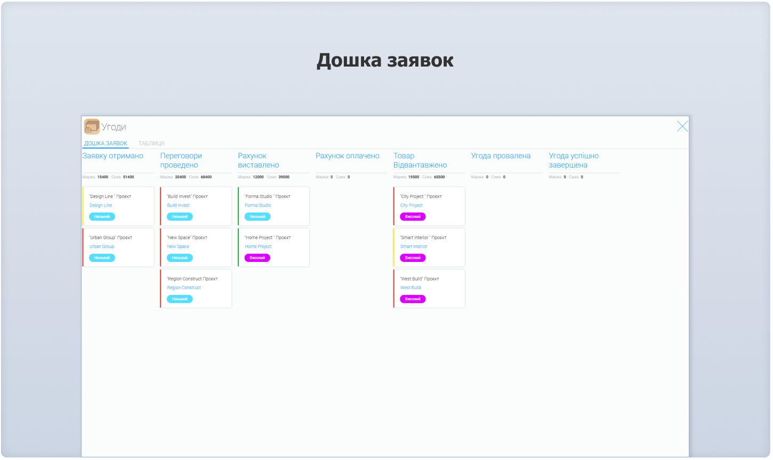Viewport: 773px width, 460px height.
Task: Open the Design Line project link
Action: click(100, 205)
